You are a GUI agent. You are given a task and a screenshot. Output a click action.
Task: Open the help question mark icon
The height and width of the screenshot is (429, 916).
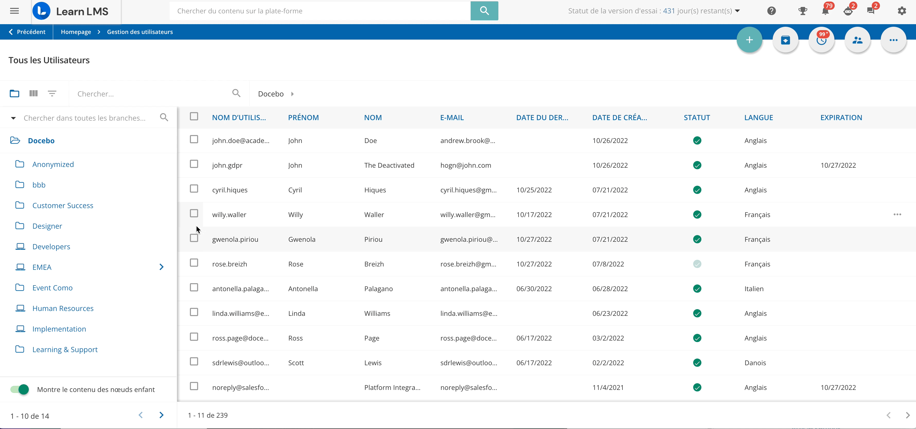771,11
